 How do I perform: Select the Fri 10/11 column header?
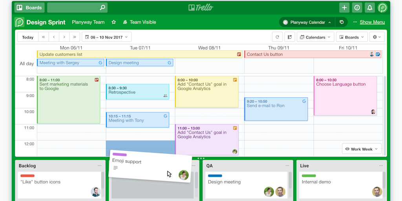[x=348, y=48]
